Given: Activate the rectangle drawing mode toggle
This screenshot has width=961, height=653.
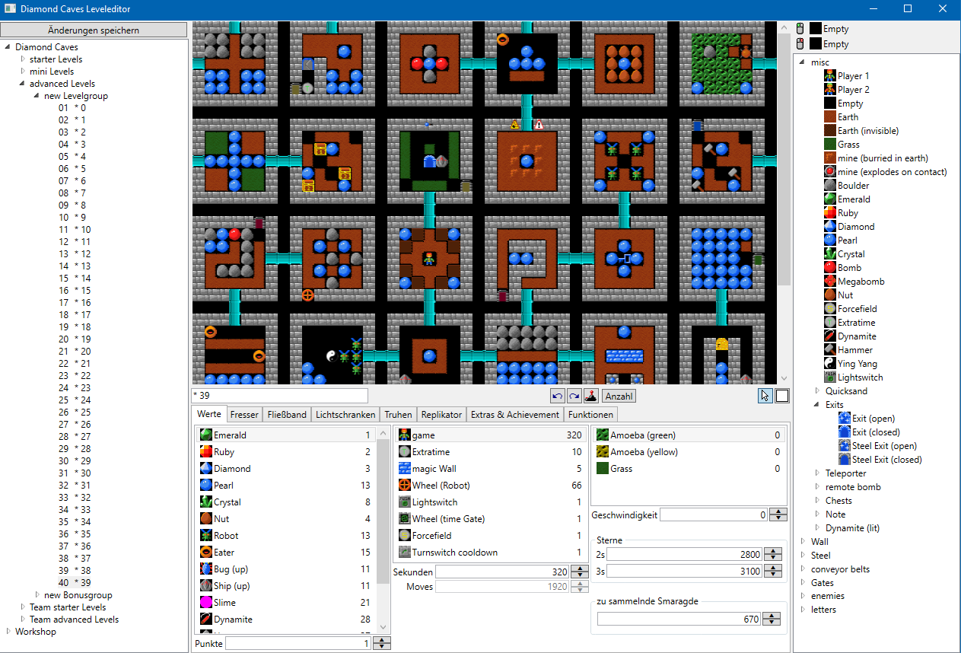Looking at the screenshot, I should tap(781, 395).
